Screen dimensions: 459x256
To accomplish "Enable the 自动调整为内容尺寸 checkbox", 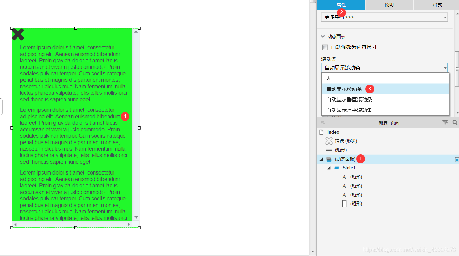I will tap(325, 47).
